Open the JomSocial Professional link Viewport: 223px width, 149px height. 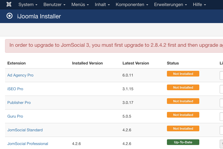tap(28, 144)
